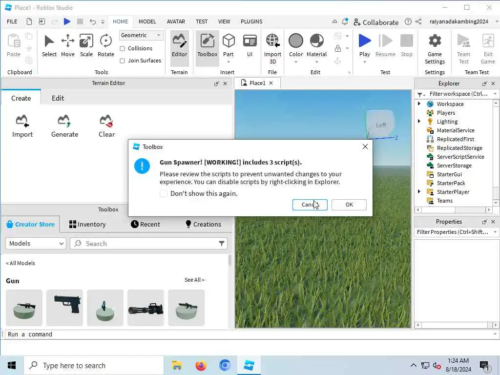This screenshot has height=375, width=500.
Task: Open the search filter funnel icon
Action: coord(222,244)
